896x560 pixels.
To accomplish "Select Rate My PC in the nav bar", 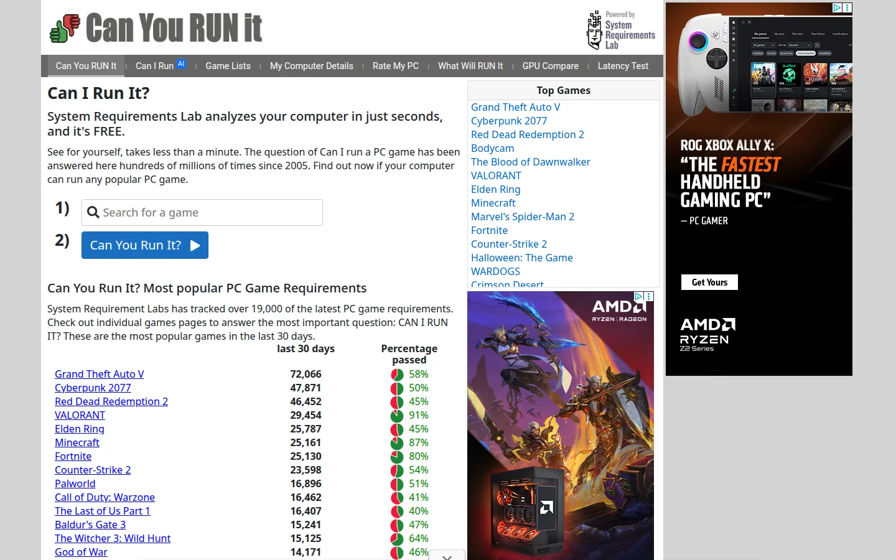I will [x=396, y=66].
